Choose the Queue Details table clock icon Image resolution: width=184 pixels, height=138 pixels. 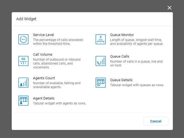[101, 83]
